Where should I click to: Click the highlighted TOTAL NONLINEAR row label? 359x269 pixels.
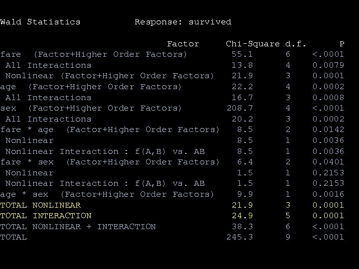(40, 205)
